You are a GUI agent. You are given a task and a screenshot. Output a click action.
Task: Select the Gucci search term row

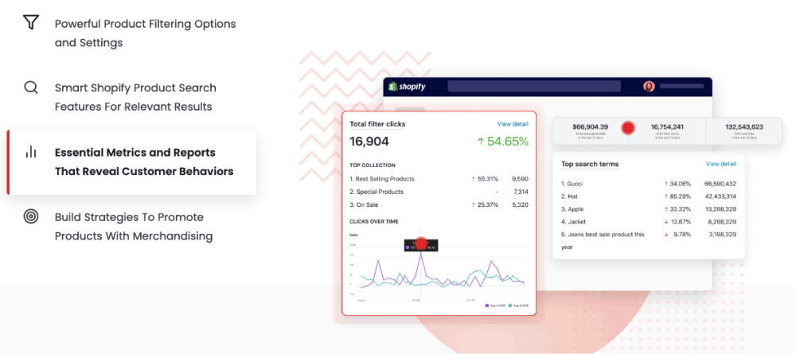pos(649,184)
